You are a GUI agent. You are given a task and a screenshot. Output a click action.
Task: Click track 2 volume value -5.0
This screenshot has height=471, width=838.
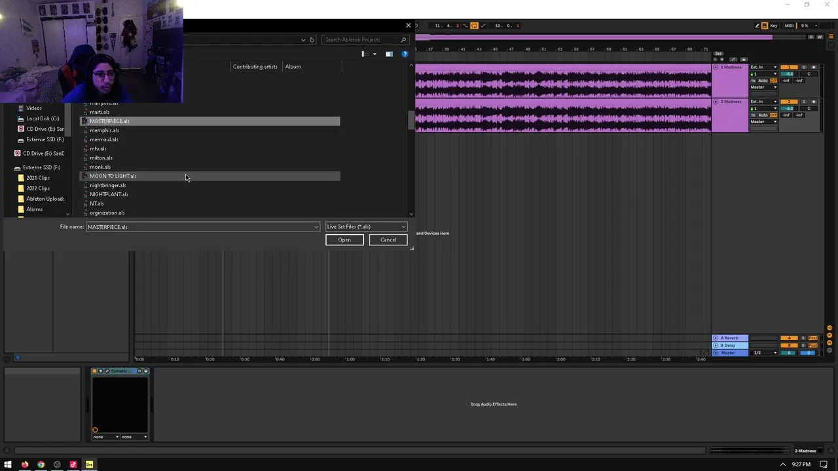[x=789, y=109]
